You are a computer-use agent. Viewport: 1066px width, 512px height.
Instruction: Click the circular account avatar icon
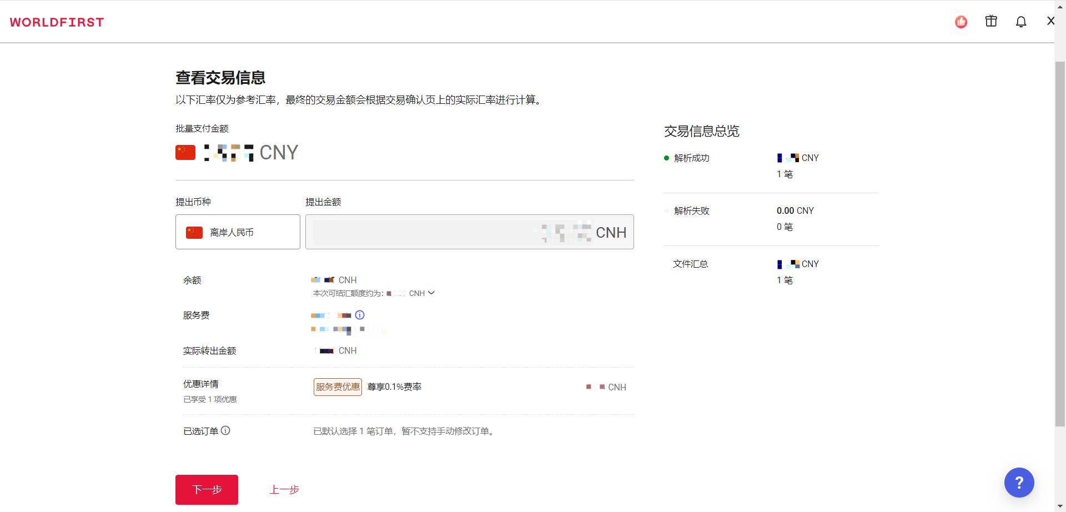(961, 22)
